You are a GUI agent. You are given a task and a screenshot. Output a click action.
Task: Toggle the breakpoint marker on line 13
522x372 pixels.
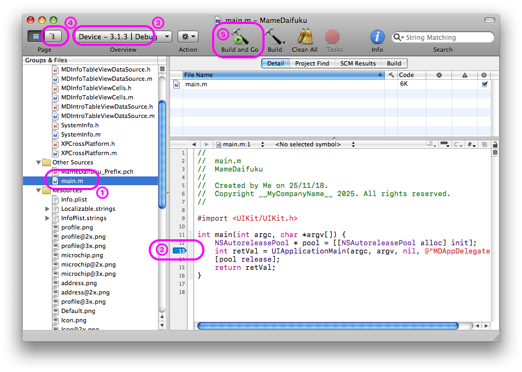[x=179, y=251]
